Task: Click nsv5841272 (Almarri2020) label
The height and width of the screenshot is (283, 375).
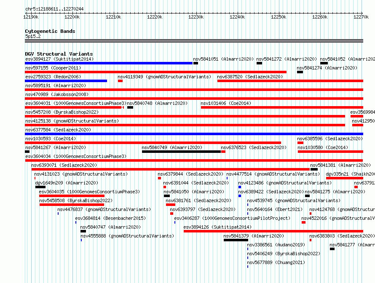Action: coord(286,59)
